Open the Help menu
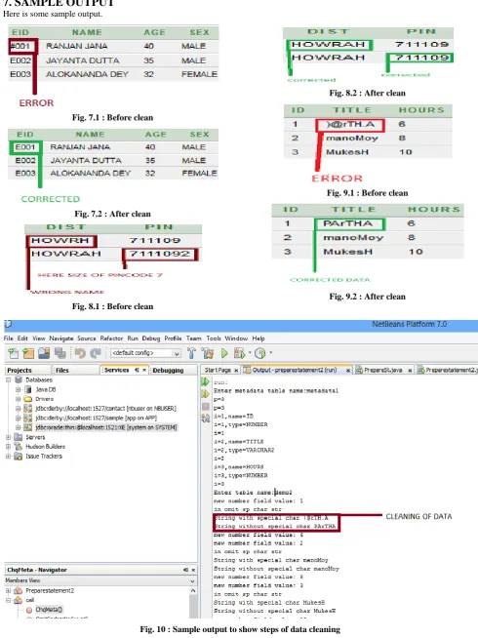The image size is (478, 638). tap(259, 339)
